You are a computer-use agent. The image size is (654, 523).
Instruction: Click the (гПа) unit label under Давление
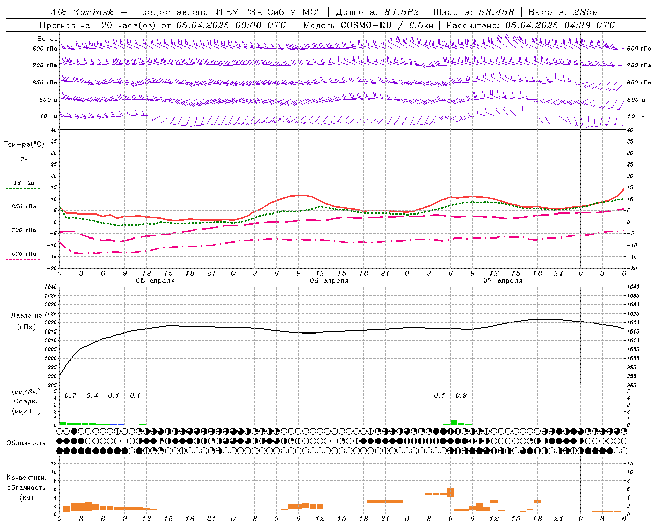pos(27,327)
